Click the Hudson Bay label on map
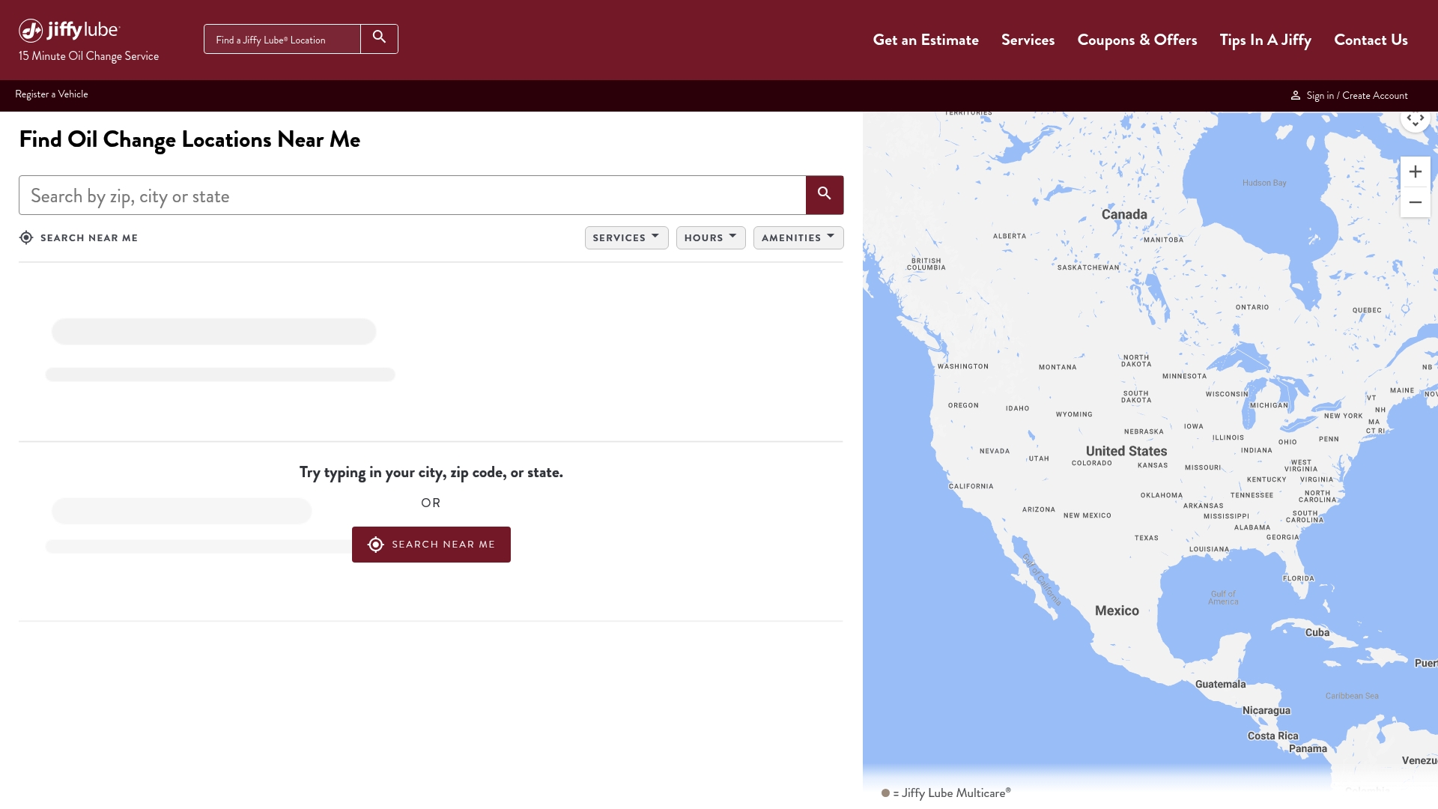This screenshot has width=1438, height=809. point(1264,183)
